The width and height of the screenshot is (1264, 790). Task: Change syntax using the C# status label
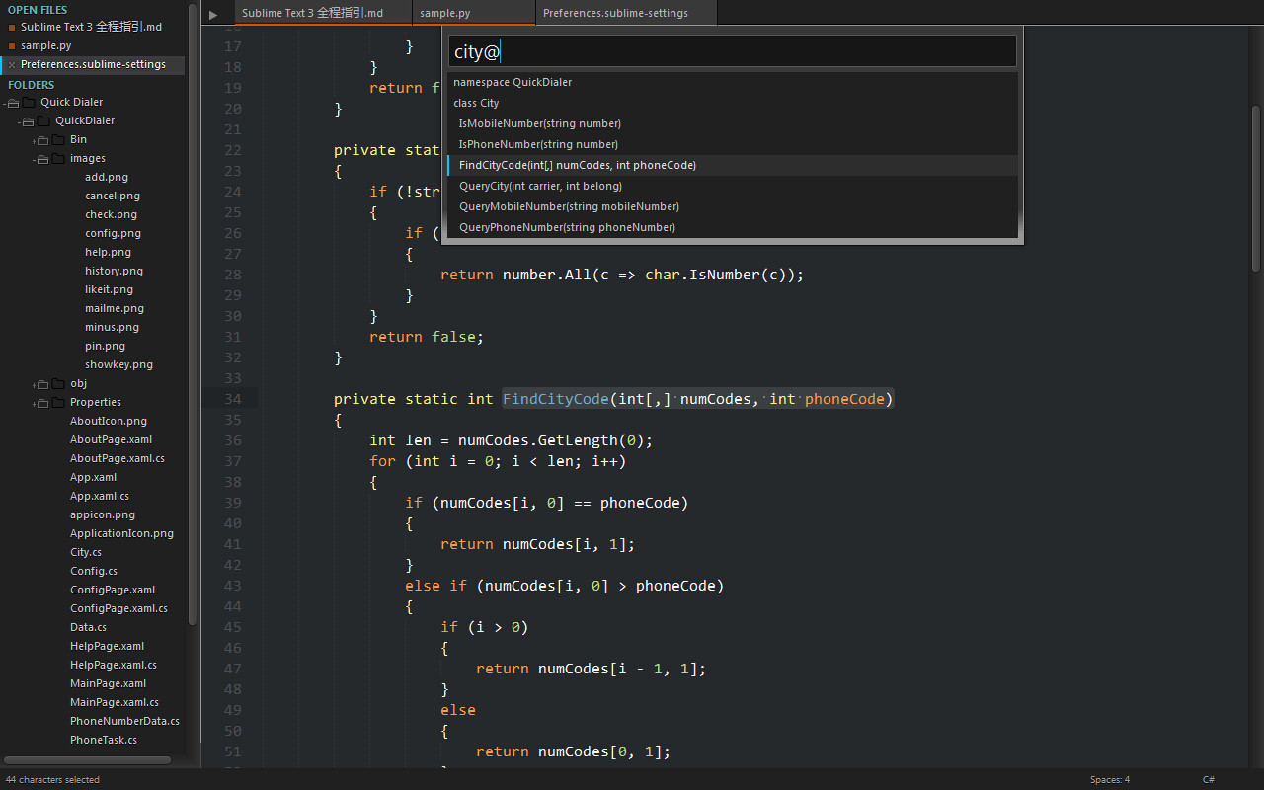coord(1207,779)
